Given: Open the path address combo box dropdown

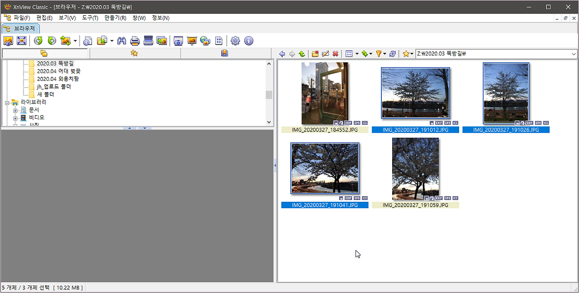Looking at the screenshot, I should click(574, 54).
